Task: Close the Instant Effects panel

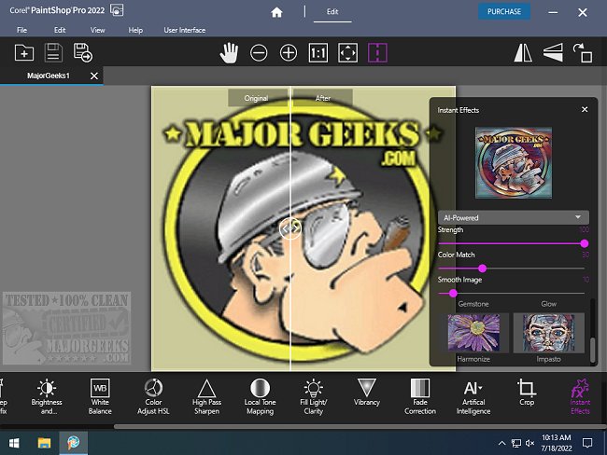Action: click(x=585, y=110)
